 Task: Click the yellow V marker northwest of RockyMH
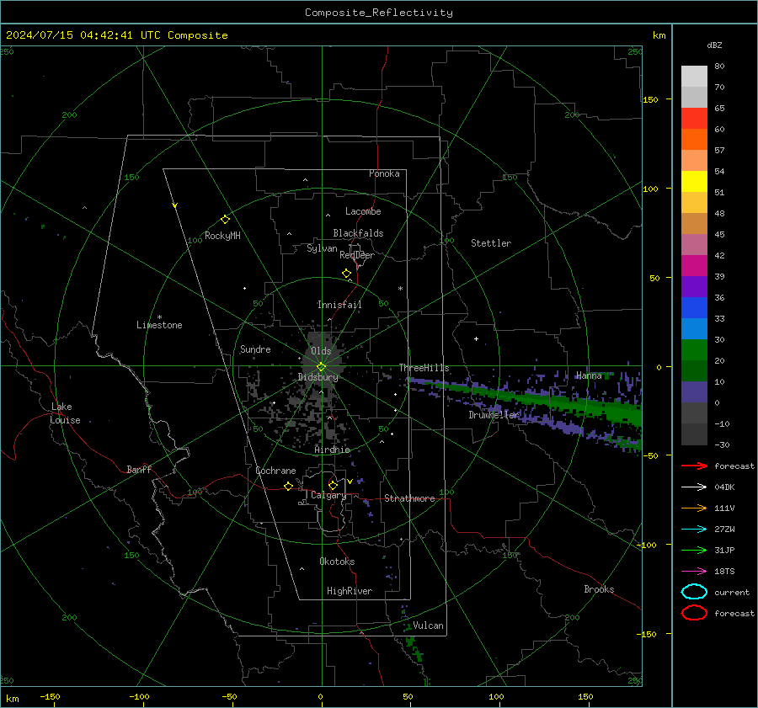pos(175,205)
